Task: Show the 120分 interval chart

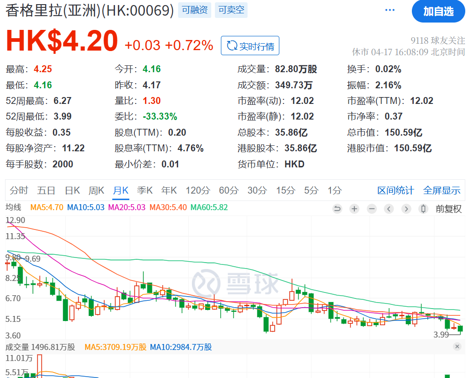Action: pos(198,190)
